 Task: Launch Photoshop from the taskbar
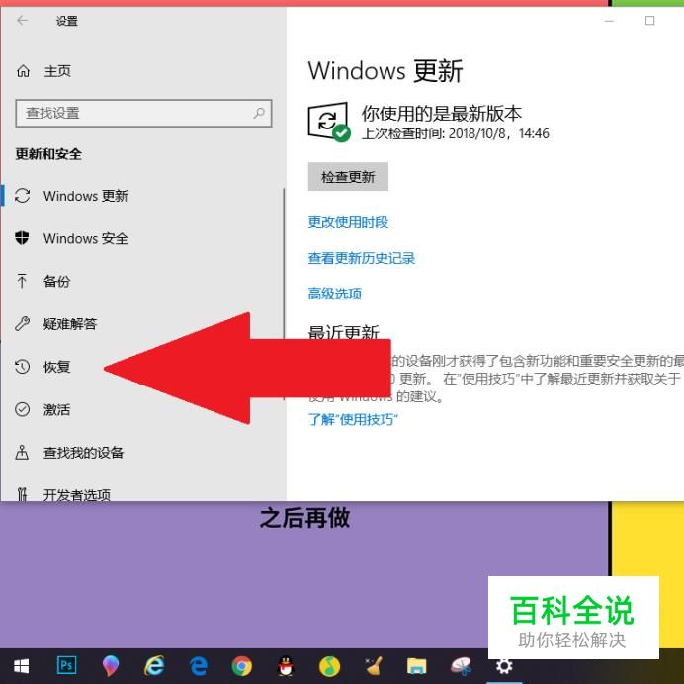(67, 665)
